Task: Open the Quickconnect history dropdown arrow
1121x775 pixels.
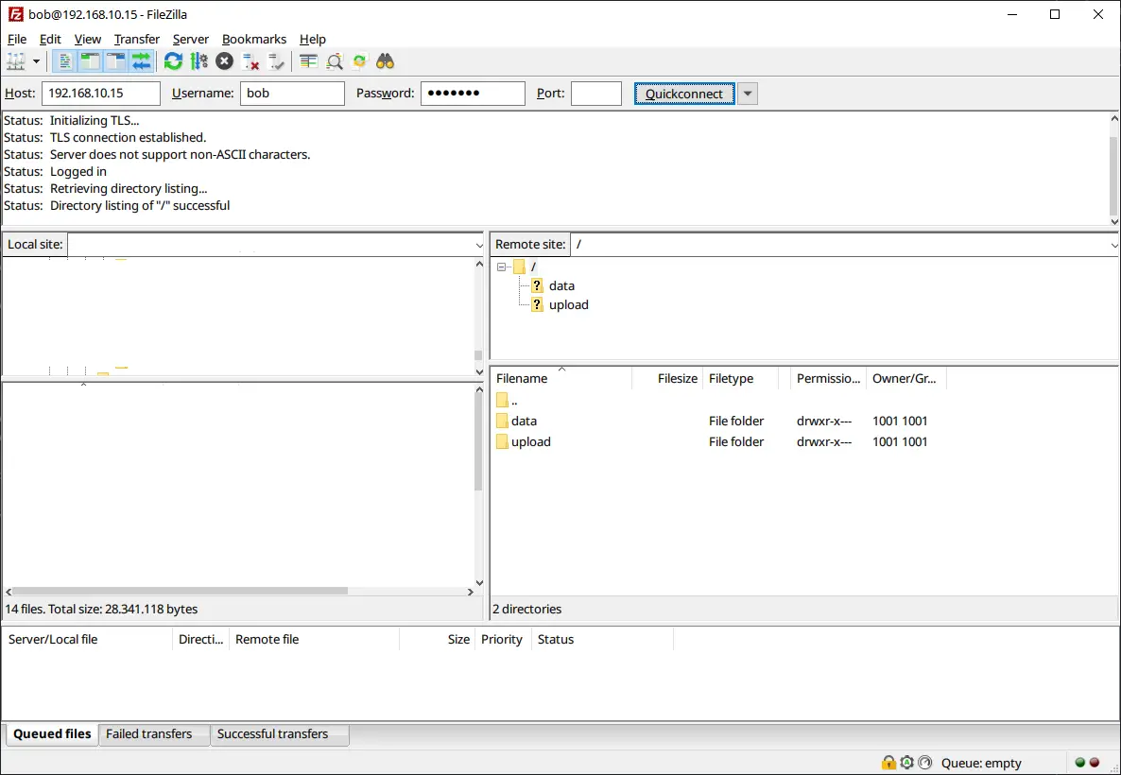Action: [748, 94]
